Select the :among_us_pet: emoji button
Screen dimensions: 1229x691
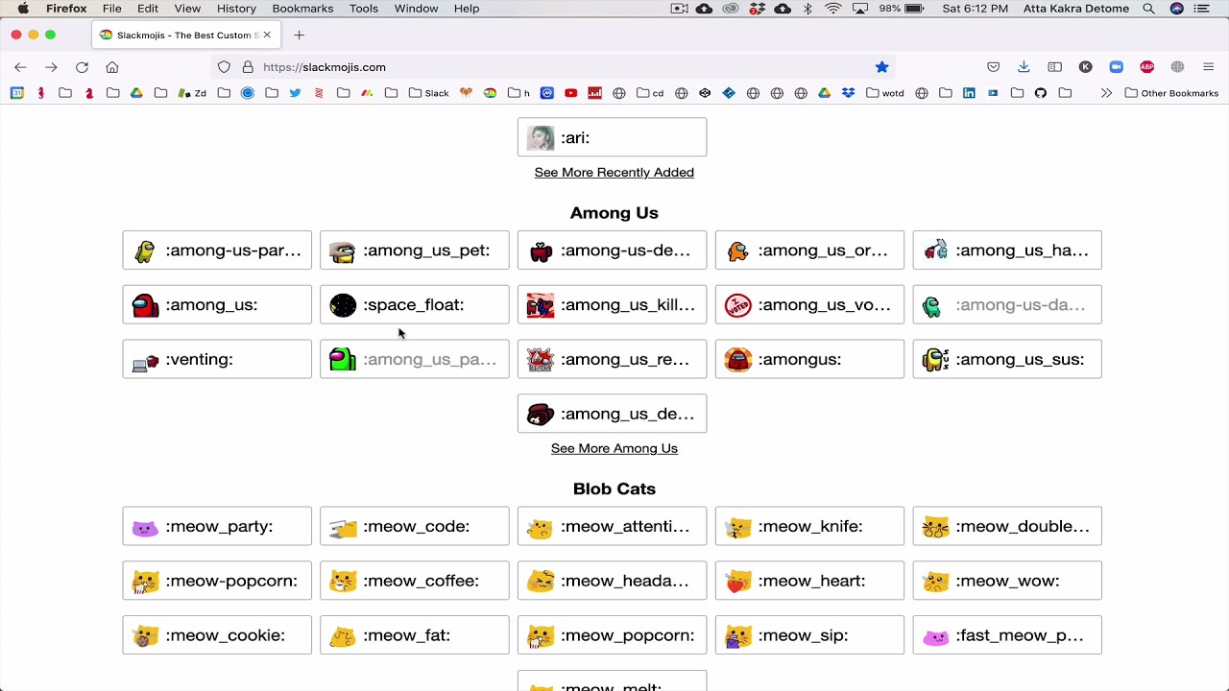tap(415, 250)
